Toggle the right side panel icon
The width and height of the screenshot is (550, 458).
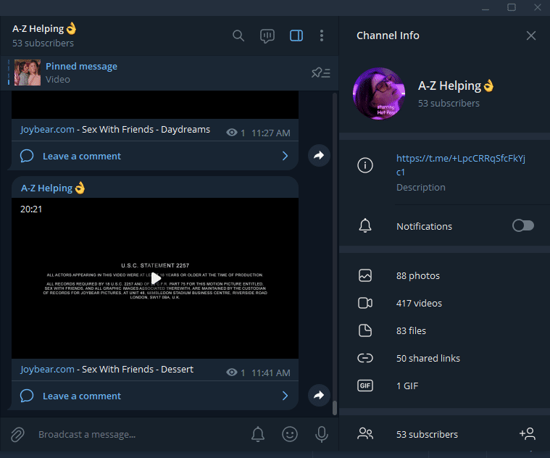click(296, 36)
